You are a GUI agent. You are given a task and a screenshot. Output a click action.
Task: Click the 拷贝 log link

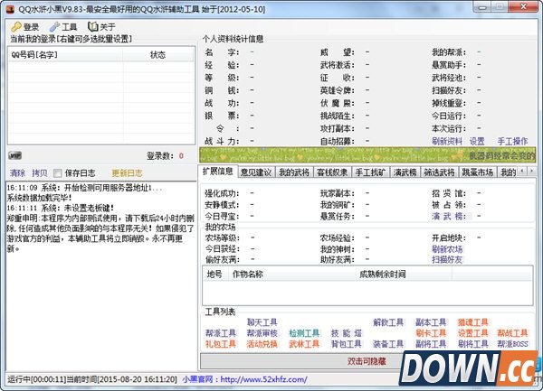[39, 173]
